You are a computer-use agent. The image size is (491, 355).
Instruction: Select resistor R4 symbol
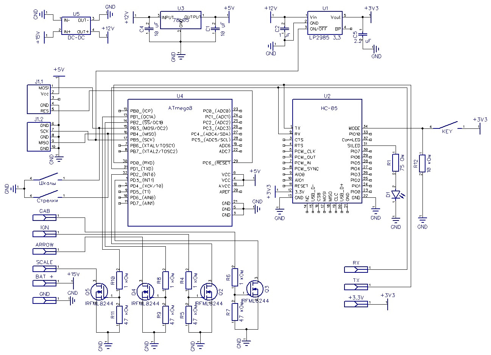coord(188,280)
